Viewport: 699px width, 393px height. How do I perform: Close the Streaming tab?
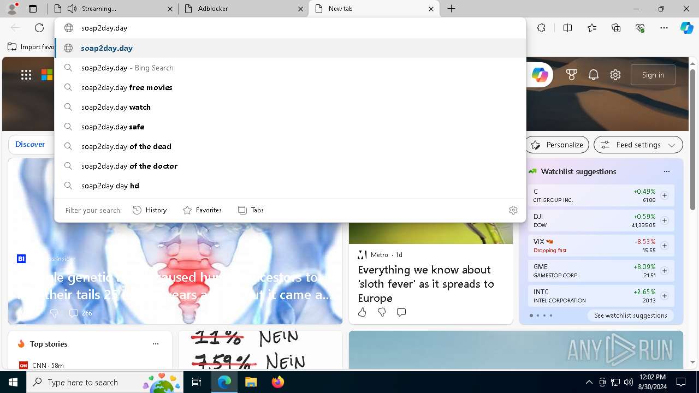point(170,9)
